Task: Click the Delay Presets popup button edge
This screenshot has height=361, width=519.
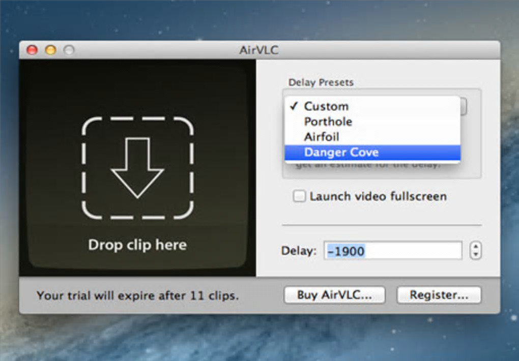Action: tap(464, 107)
